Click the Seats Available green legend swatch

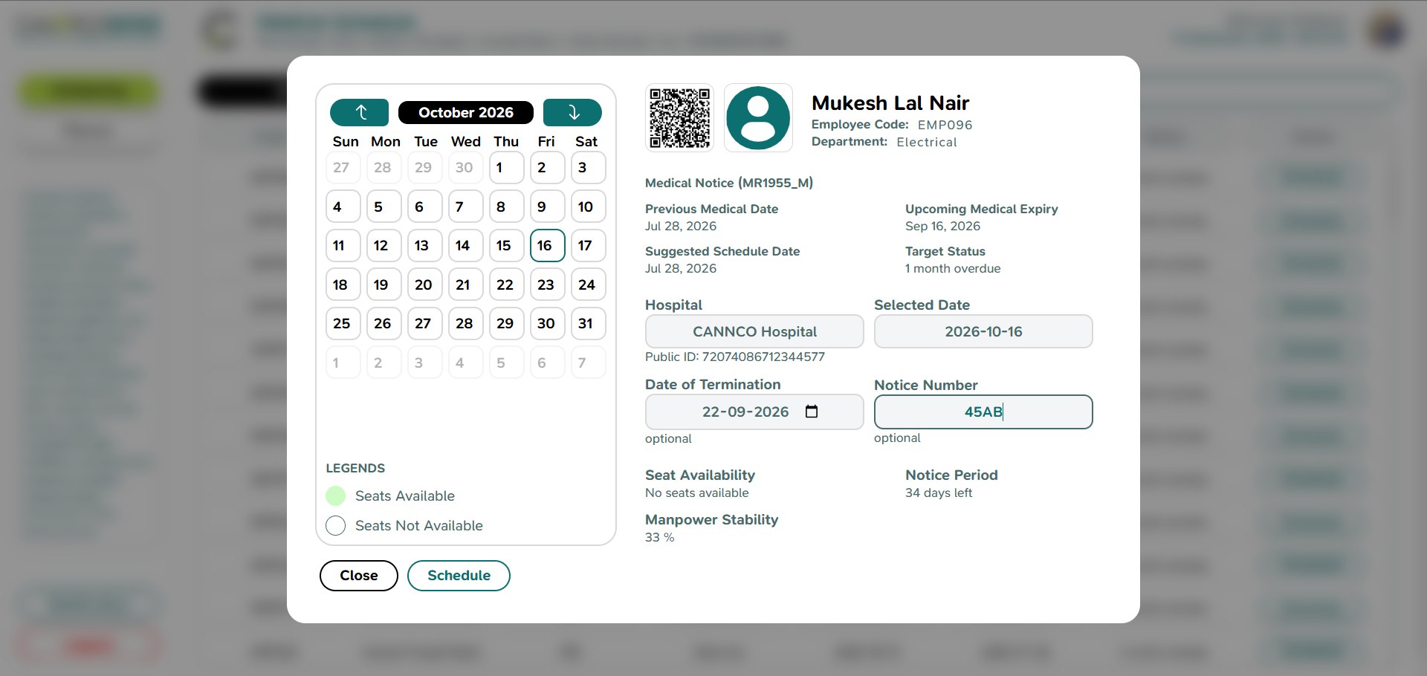(x=336, y=495)
